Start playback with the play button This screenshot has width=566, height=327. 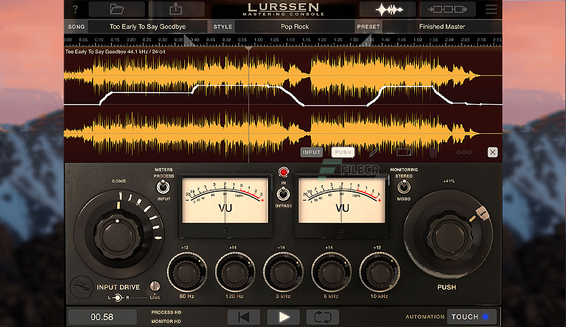tap(284, 317)
